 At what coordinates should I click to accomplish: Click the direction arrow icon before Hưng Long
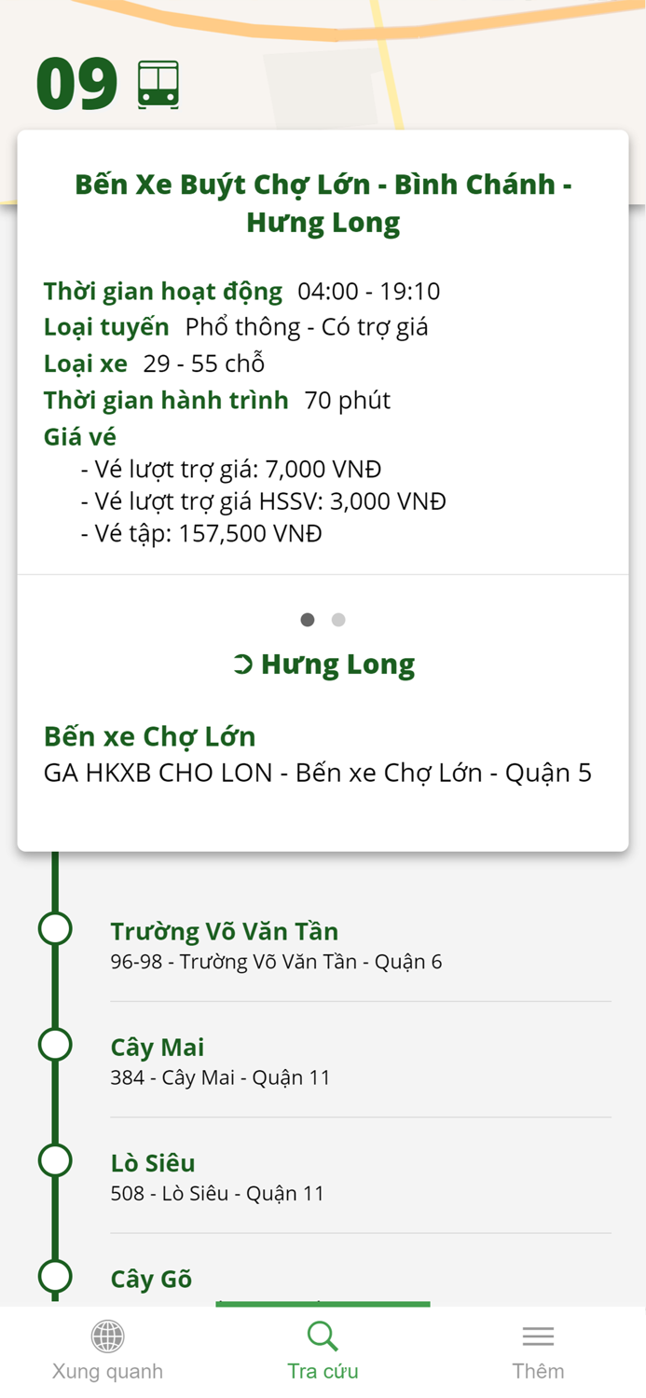[242, 664]
